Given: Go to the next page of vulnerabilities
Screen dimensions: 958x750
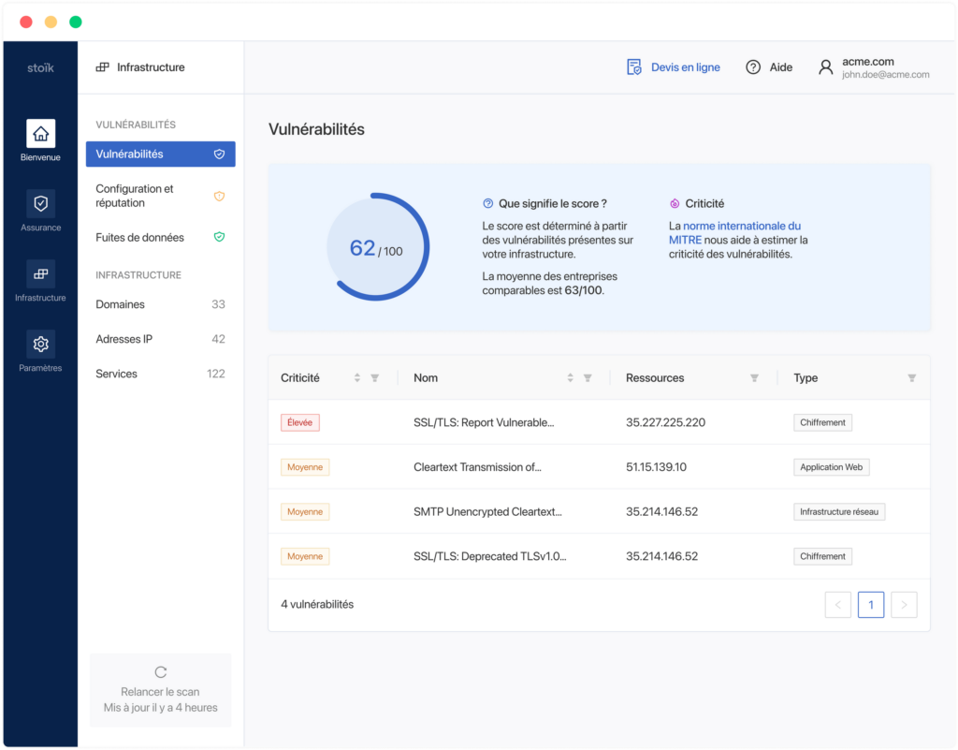Looking at the screenshot, I should [x=905, y=605].
